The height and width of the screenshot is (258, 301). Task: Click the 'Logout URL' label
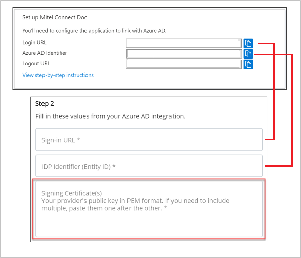36,64
